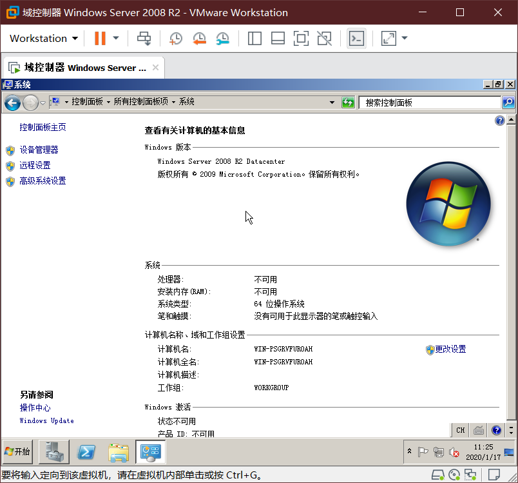This screenshot has height=483, width=518.
Task: Open Server Manager taskbar icon
Action: tap(54, 451)
